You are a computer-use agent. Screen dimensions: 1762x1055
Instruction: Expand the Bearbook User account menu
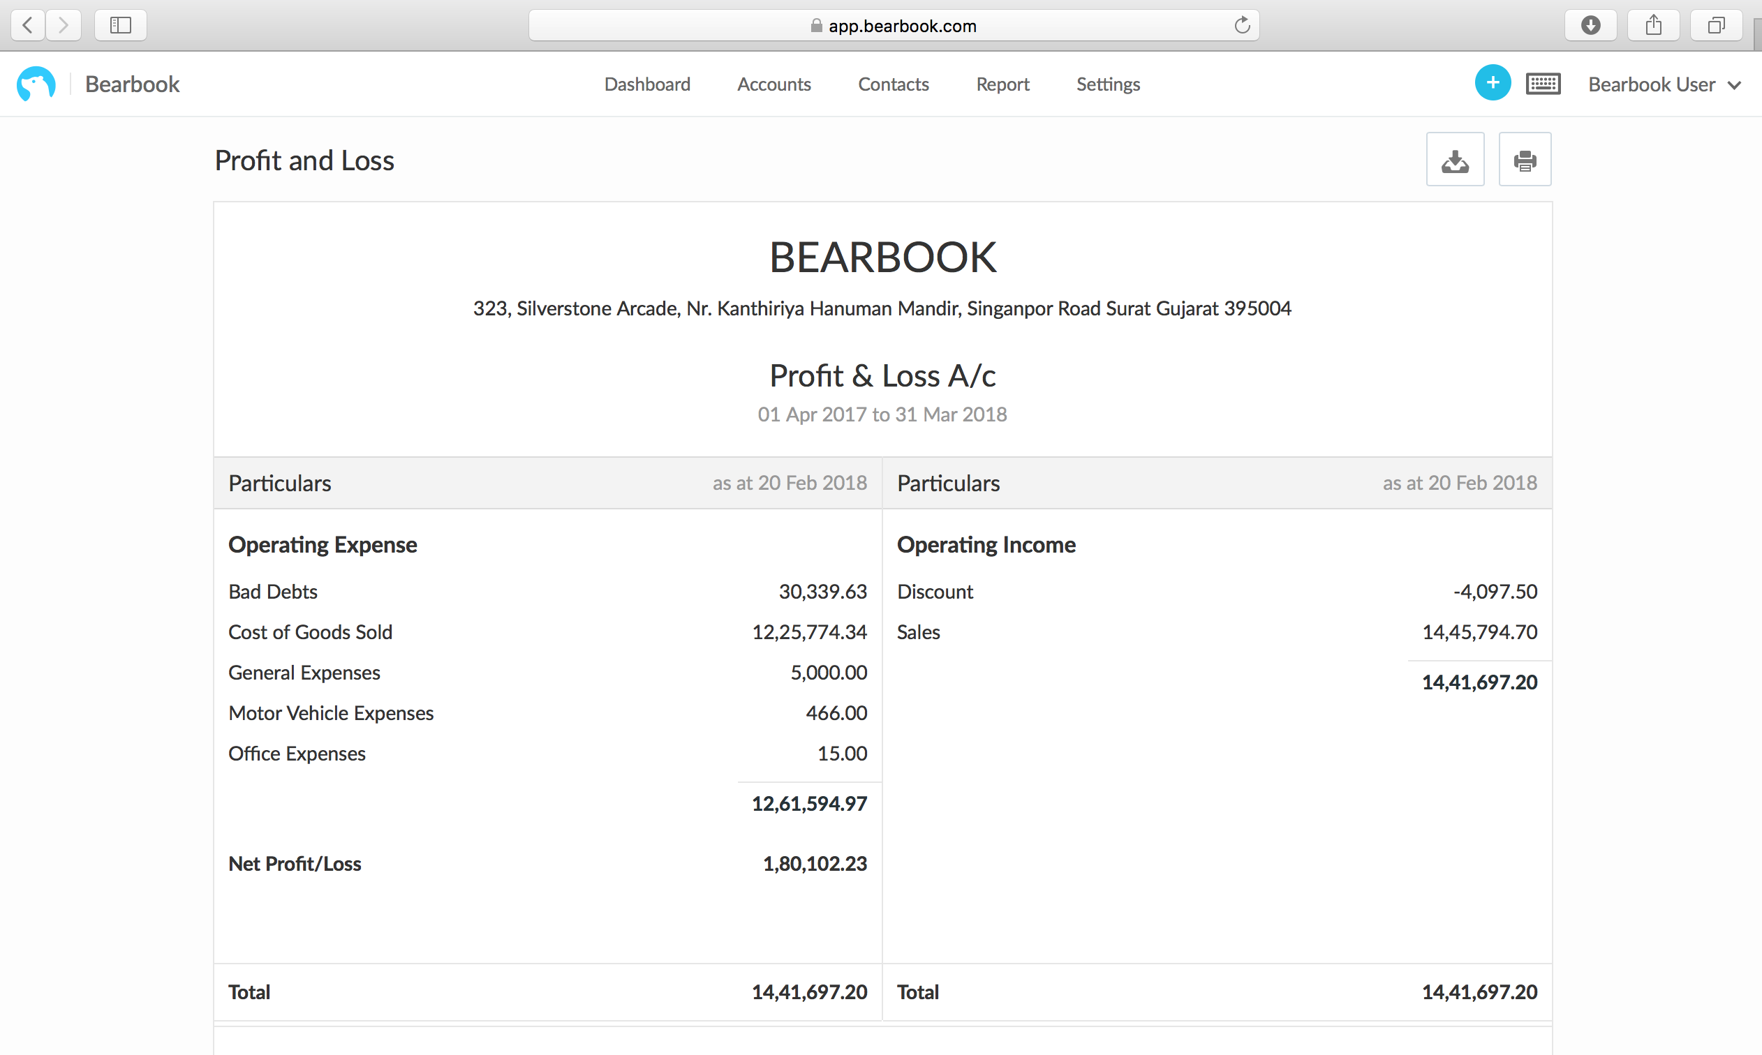point(1664,84)
